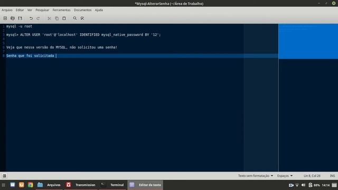Toggle the INS insert mode indicator
This screenshot has height=190, width=338.
pyautogui.click(x=332, y=176)
